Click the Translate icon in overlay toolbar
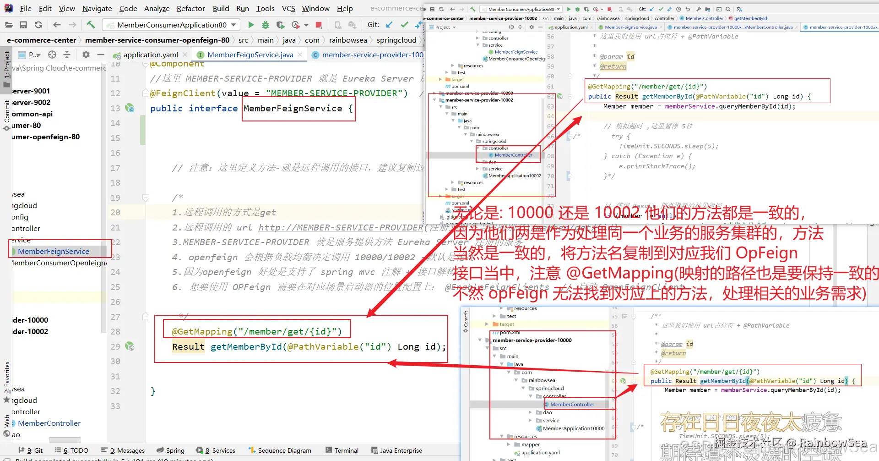The image size is (879, 461). (x=739, y=9)
